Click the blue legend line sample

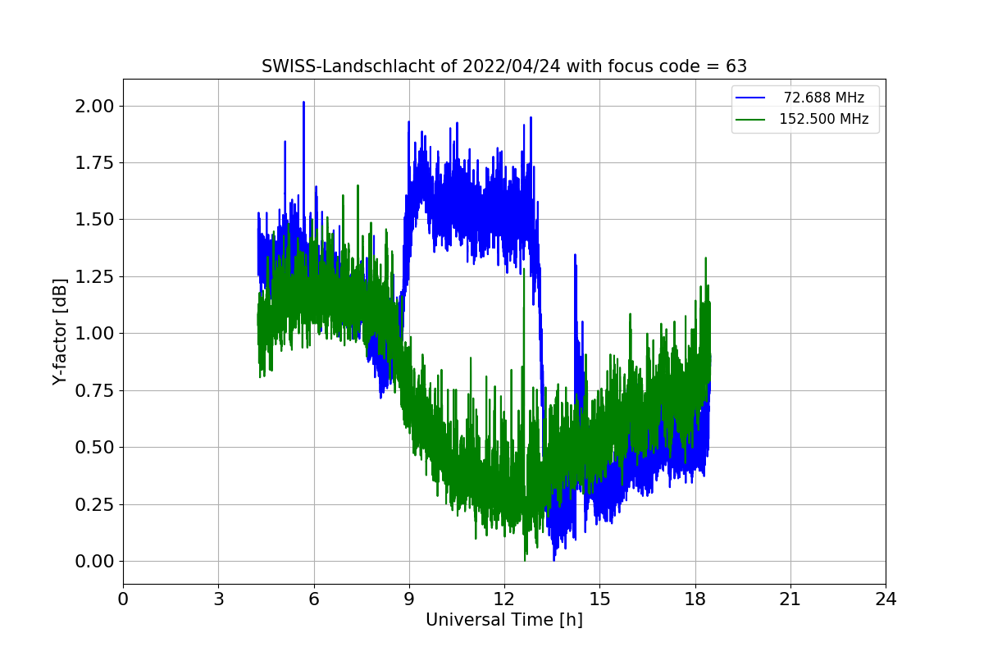[750, 98]
